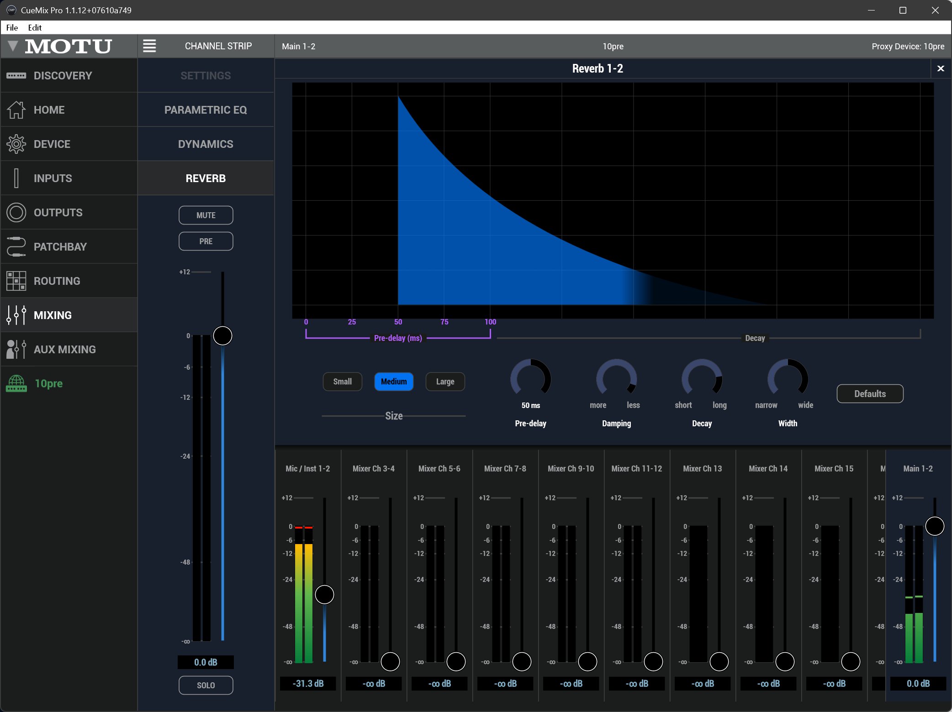Image resolution: width=952 pixels, height=712 pixels.
Task: Open the Edit menu
Action: click(x=35, y=27)
